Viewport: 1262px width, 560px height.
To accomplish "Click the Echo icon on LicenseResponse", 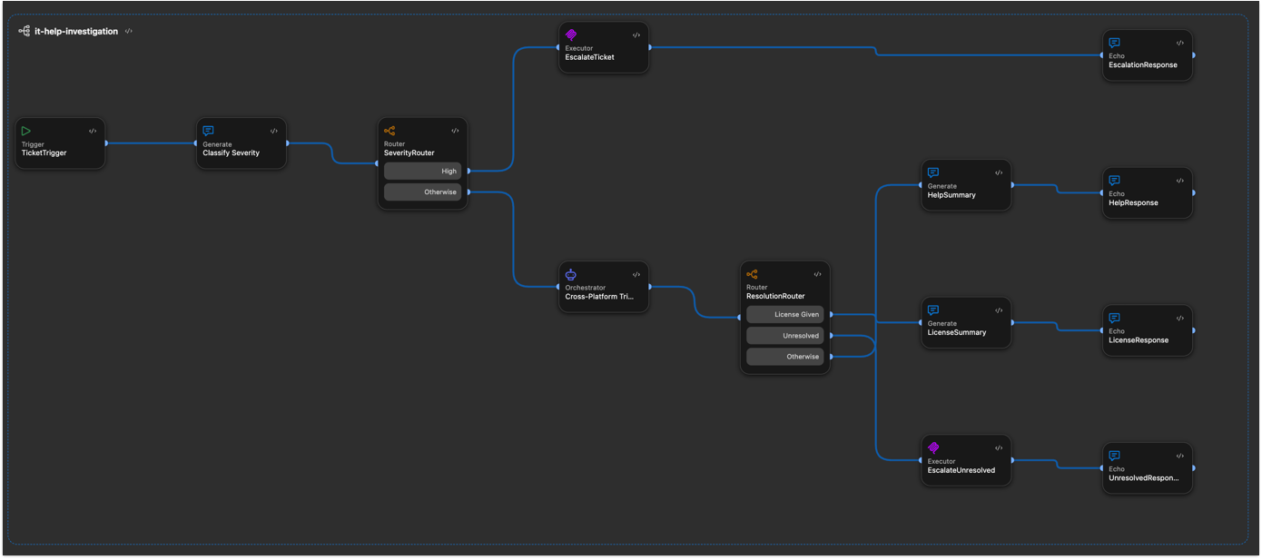I will [1115, 318].
